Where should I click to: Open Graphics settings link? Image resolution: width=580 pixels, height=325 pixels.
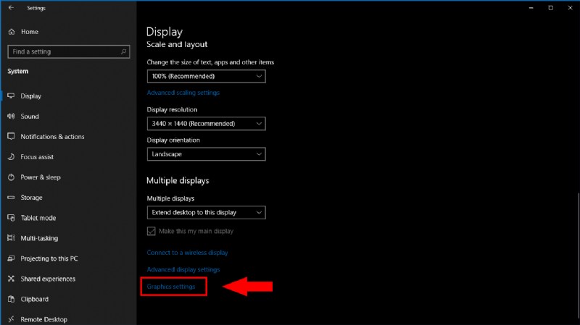(171, 287)
